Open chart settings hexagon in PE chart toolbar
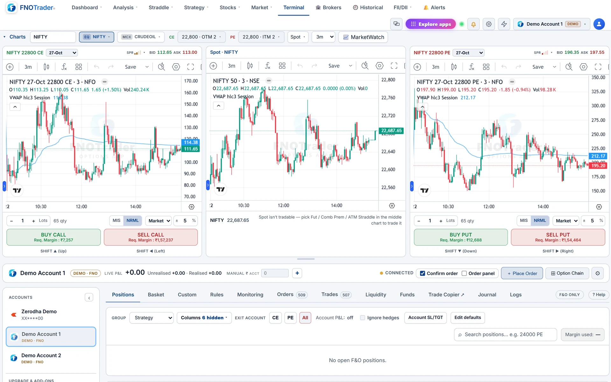Image resolution: width=611 pixels, height=382 pixels. (x=583, y=67)
